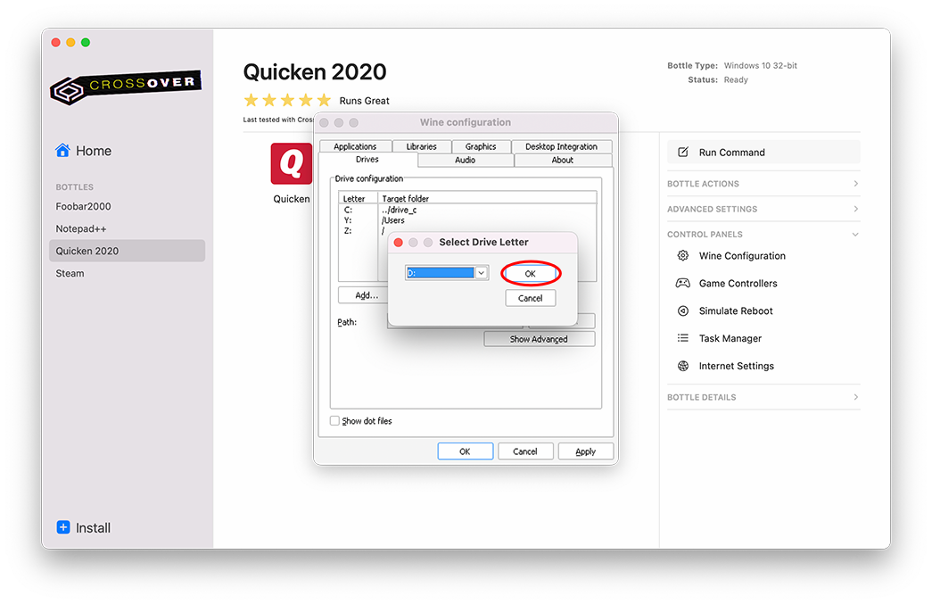This screenshot has width=932, height=604.
Task: Select the Quicken 2020 bottle
Action: click(x=128, y=251)
